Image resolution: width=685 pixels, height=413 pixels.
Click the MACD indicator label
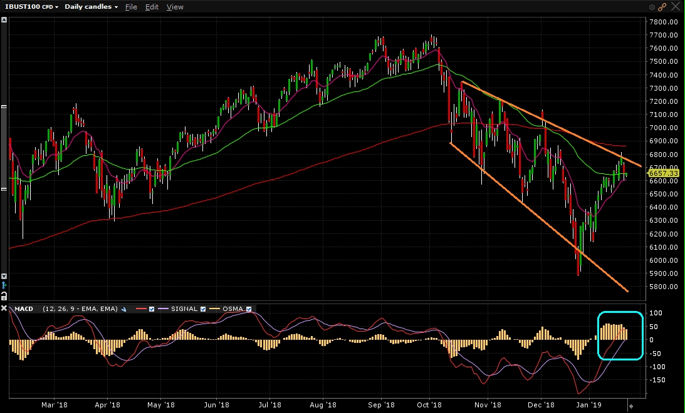pos(24,308)
